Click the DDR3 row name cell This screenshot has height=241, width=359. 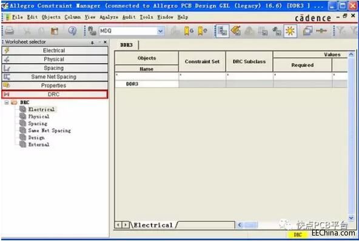[x=147, y=84]
